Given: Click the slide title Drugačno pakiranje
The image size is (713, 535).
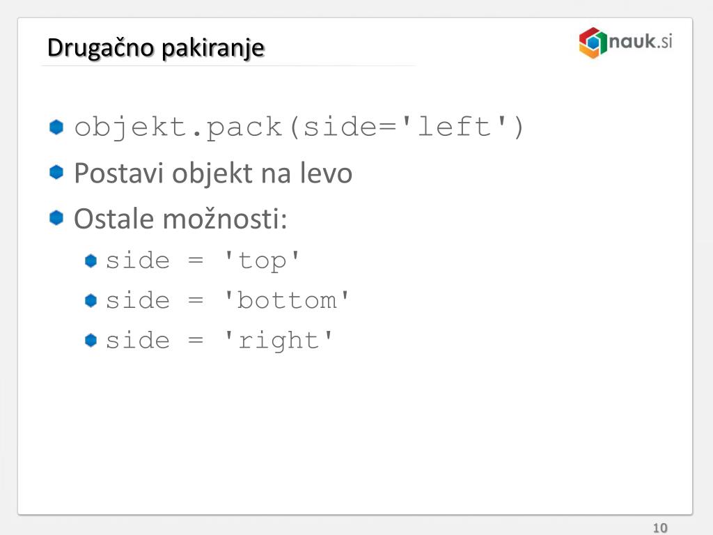Looking at the screenshot, I should 156,48.
